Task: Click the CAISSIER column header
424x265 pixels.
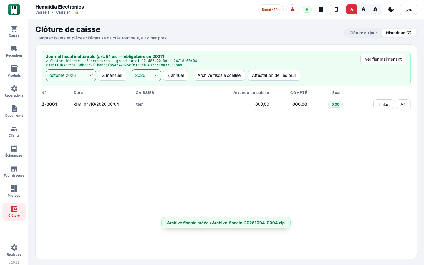Action: tap(145, 93)
